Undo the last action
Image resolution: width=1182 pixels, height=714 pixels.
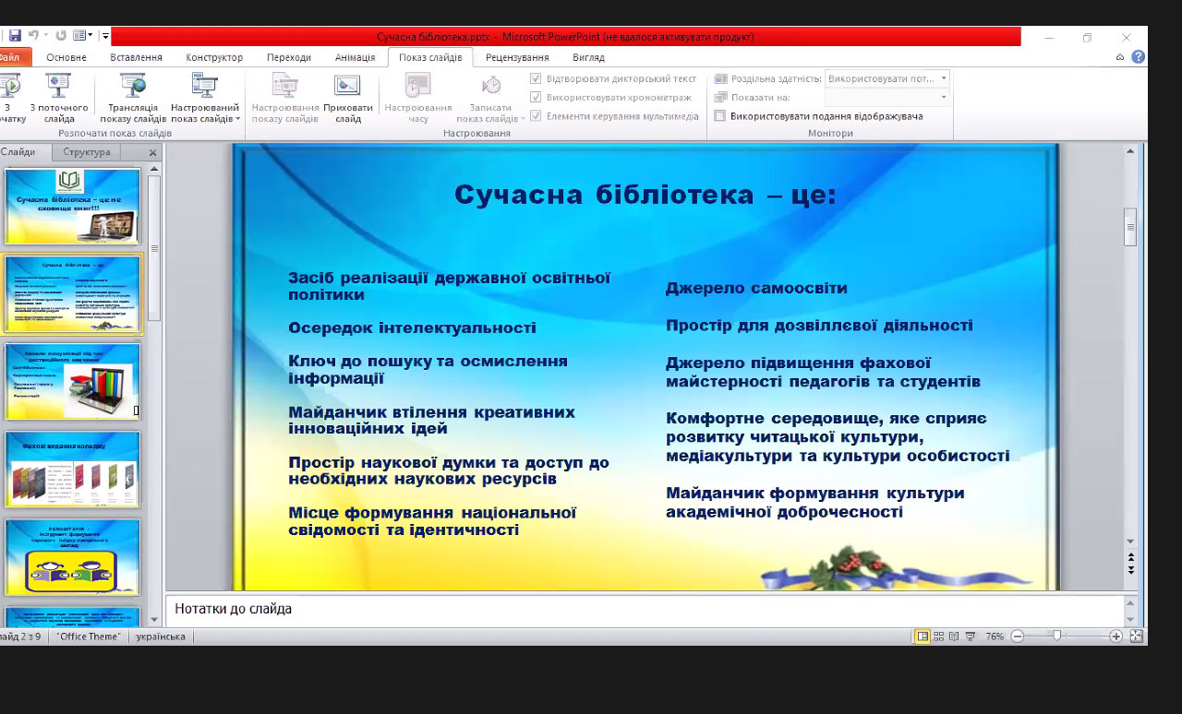pyautogui.click(x=33, y=35)
